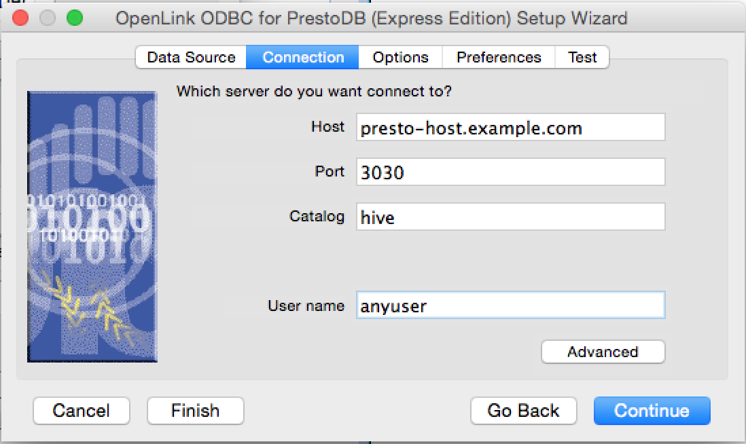This screenshot has height=444, width=746.
Task: Switch to the Data Source tab
Action: click(x=191, y=58)
